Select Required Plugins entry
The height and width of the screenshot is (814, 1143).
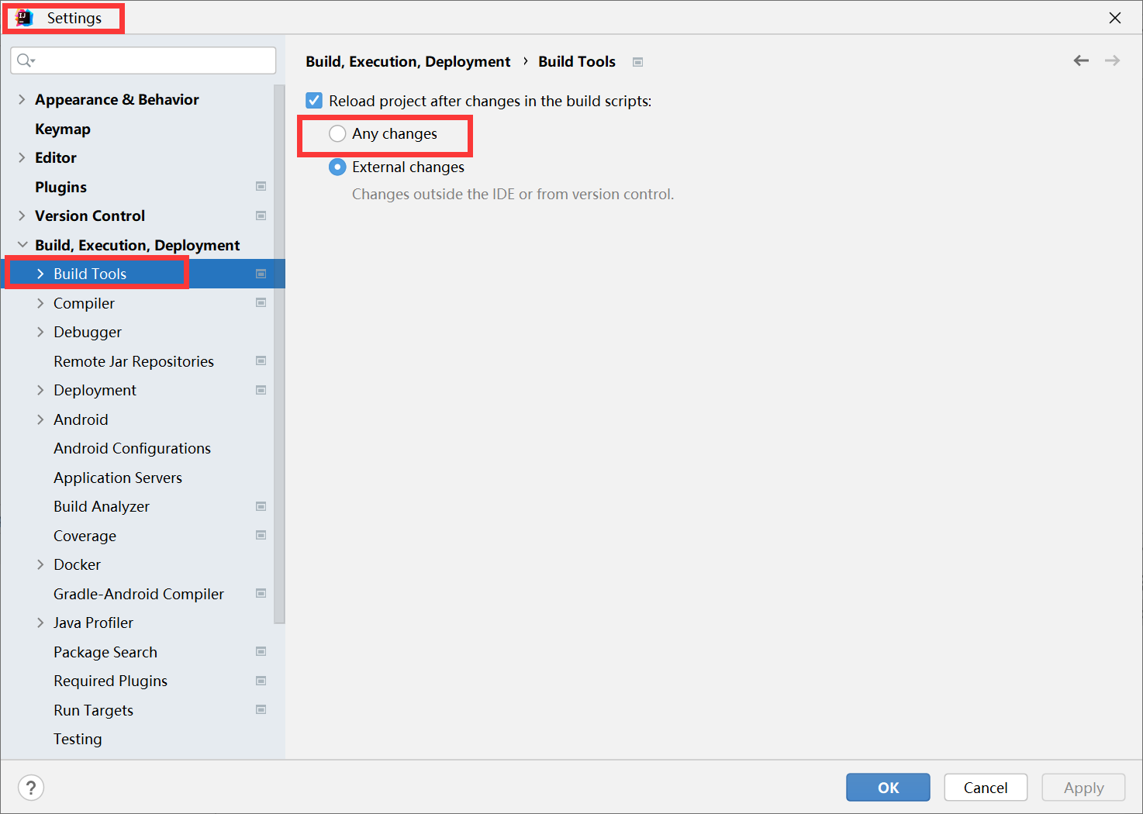[x=110, y=681]
